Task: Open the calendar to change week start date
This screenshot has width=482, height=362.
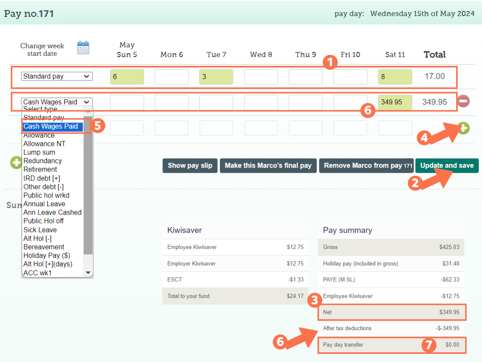Action: (83, 47)
